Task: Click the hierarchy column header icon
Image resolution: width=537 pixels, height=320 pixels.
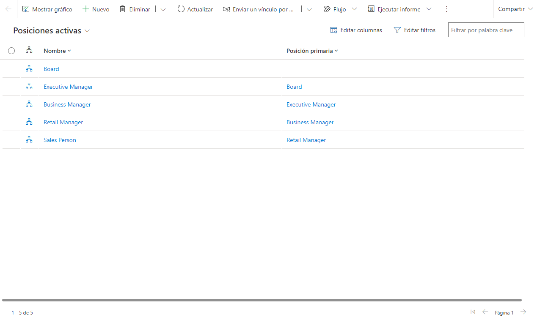Action: (x=29, y=50)
